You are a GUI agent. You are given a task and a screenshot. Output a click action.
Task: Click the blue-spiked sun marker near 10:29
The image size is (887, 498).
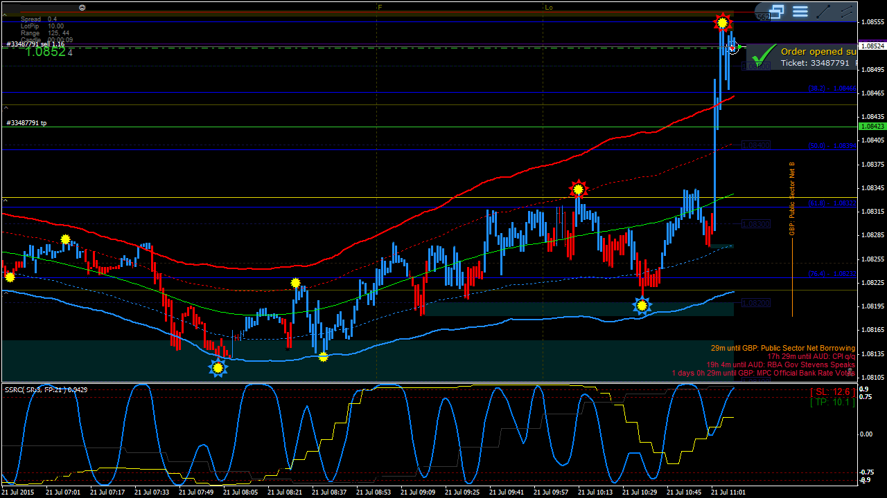[642, 305]
